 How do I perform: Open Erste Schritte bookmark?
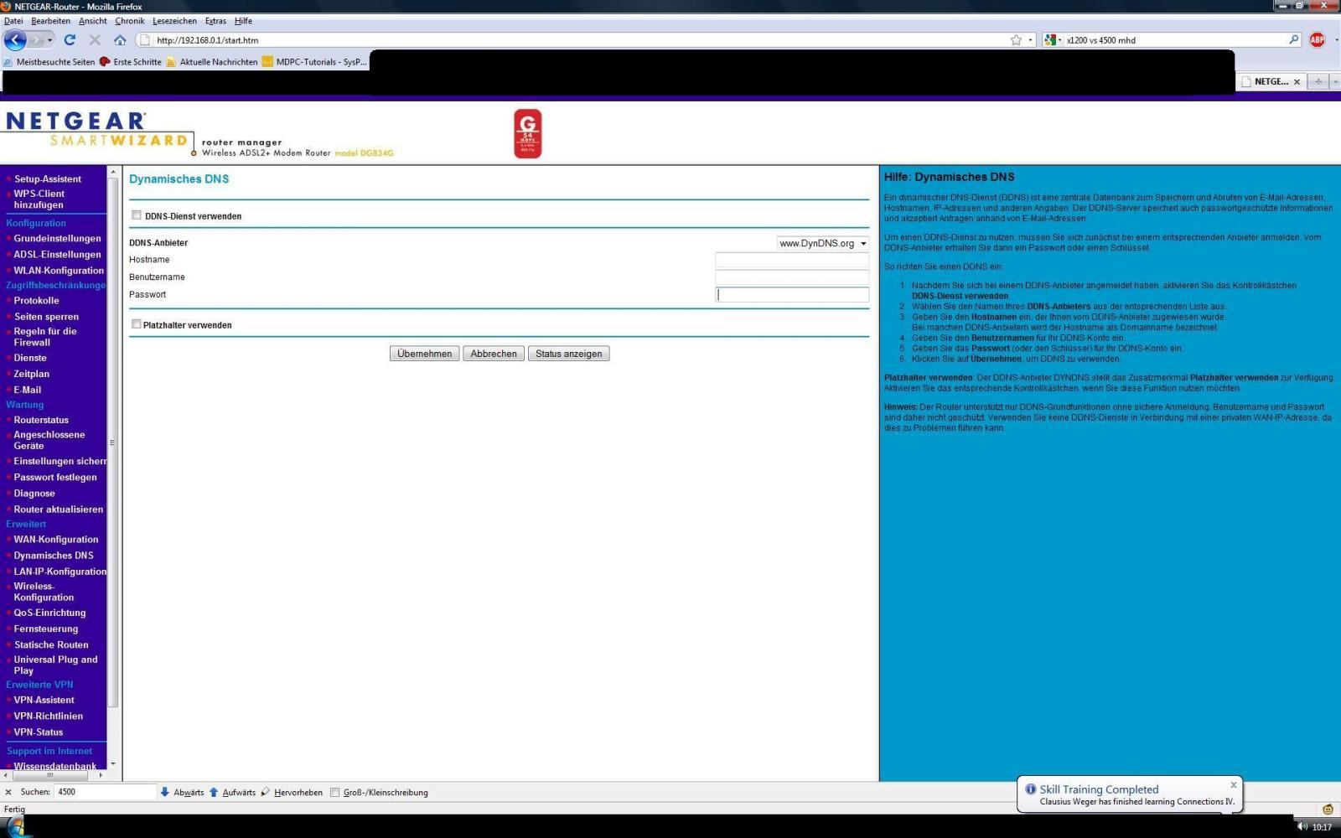[130, 61]
